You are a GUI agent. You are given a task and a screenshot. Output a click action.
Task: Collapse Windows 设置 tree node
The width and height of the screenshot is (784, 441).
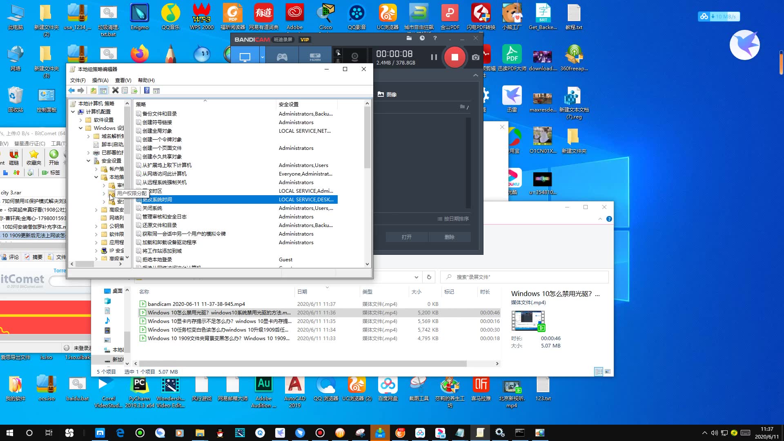pos(80,128)
